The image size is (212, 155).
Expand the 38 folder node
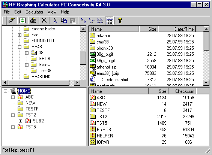click(27, 53)
